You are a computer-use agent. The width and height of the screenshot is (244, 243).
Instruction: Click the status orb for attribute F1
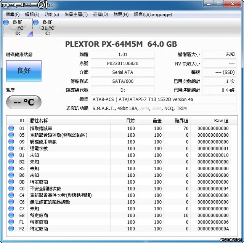point(11,222)
